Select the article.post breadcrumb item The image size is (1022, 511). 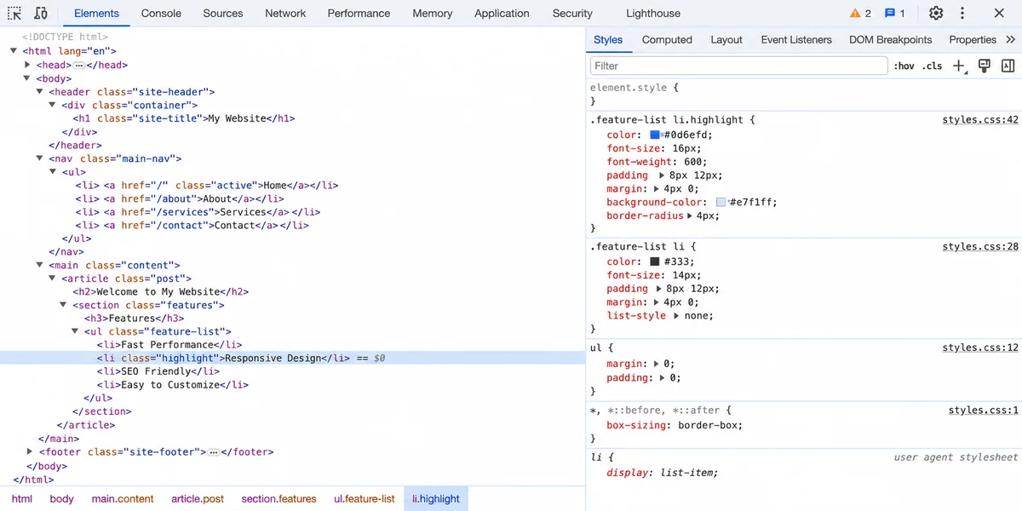(x=198, y=499)
